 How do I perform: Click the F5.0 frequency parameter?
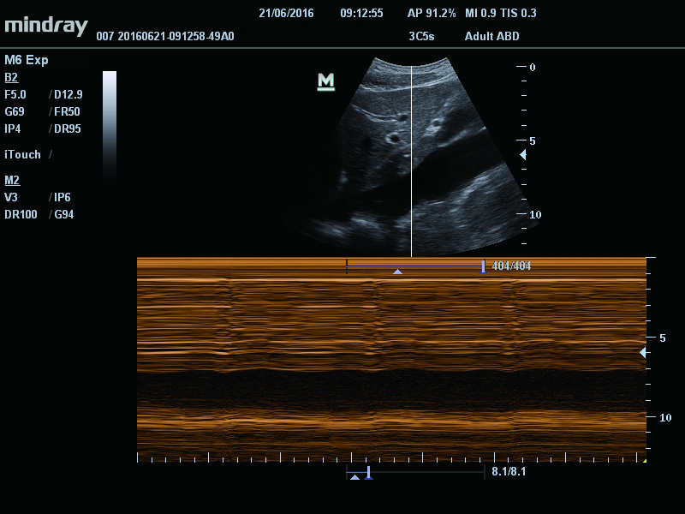tap(15, 94)
